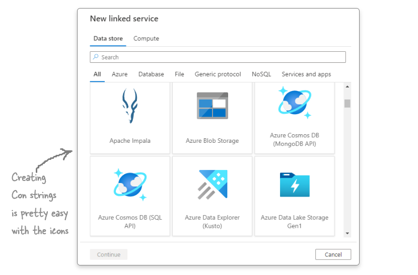Filter connectors by Services and apps

point(306,74)
